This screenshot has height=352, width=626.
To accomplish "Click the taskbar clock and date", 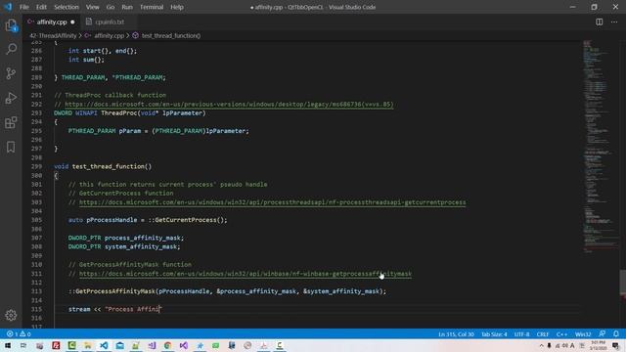I will (x=598, y=345).
